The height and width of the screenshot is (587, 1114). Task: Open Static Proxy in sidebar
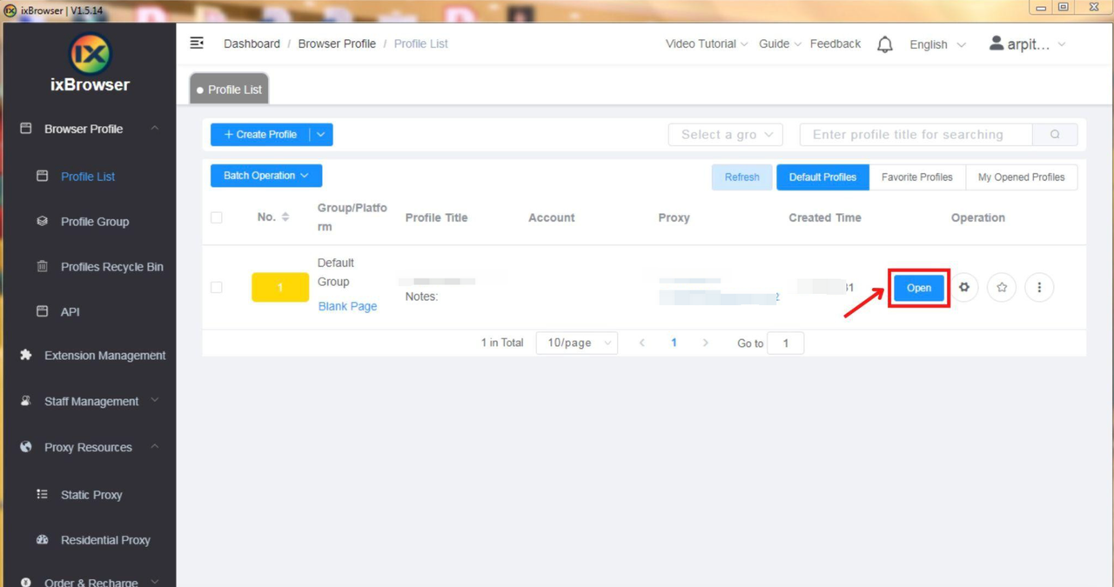[91, 495]
